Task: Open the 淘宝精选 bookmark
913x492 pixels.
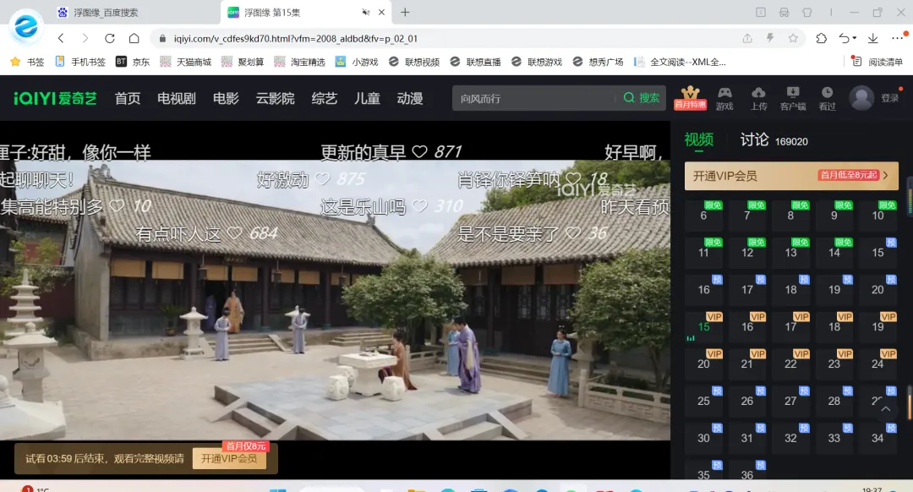Action: point(300,62)
